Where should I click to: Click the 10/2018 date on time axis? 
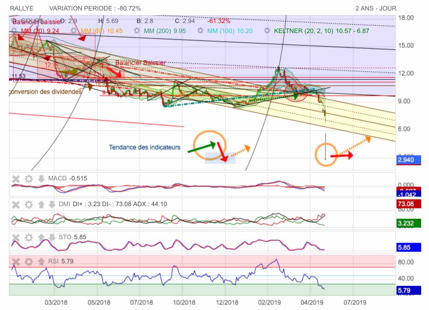pyautogui.click(x=184, y=302)
